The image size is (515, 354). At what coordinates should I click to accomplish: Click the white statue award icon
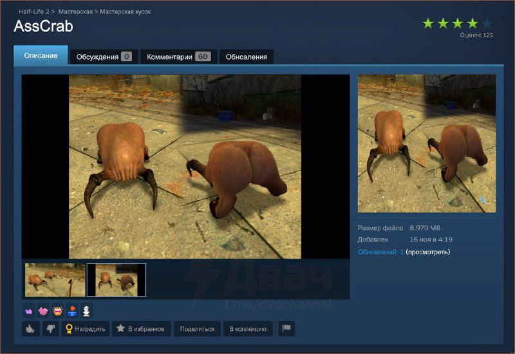pyautogui.click(x=86, y=311)
